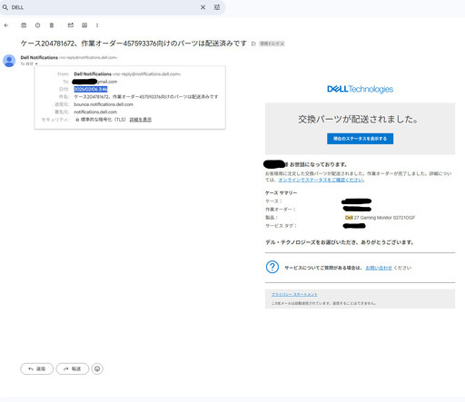Click bounce.notifications.dell.com in details popup

pyautogui.click(x=104, y=104)
